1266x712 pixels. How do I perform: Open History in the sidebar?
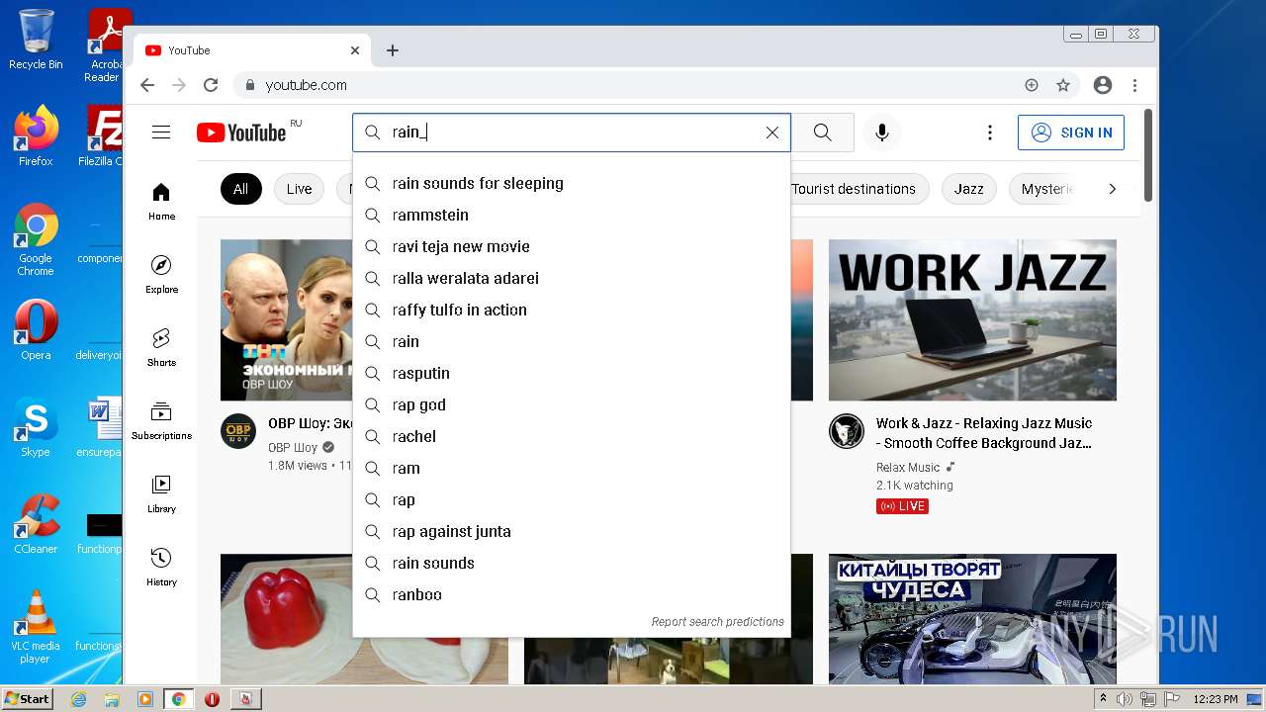[x=161, y=568]
